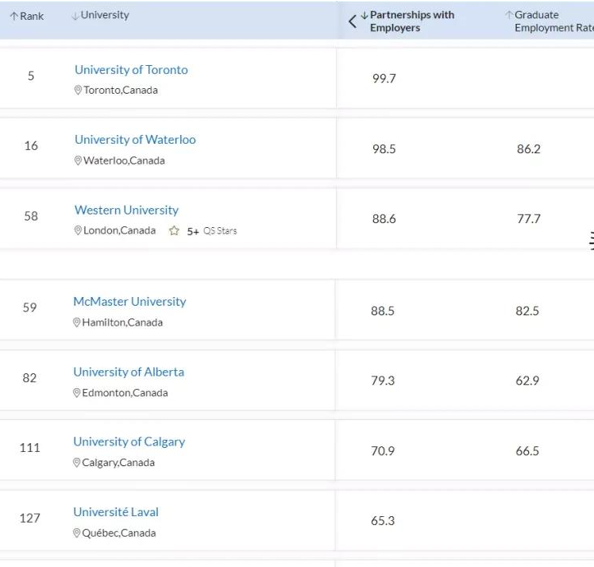Click the location pin beside Toronto,Canada
The width and height of the screenshot is (594, 567).
pos(78,91)
